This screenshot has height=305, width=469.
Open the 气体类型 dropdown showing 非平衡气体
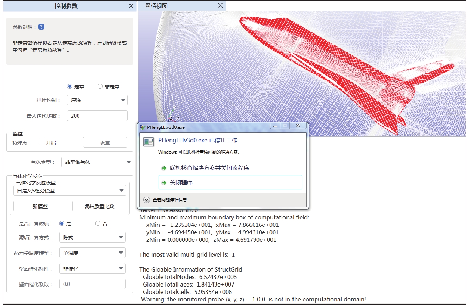(x=97, y=162)
